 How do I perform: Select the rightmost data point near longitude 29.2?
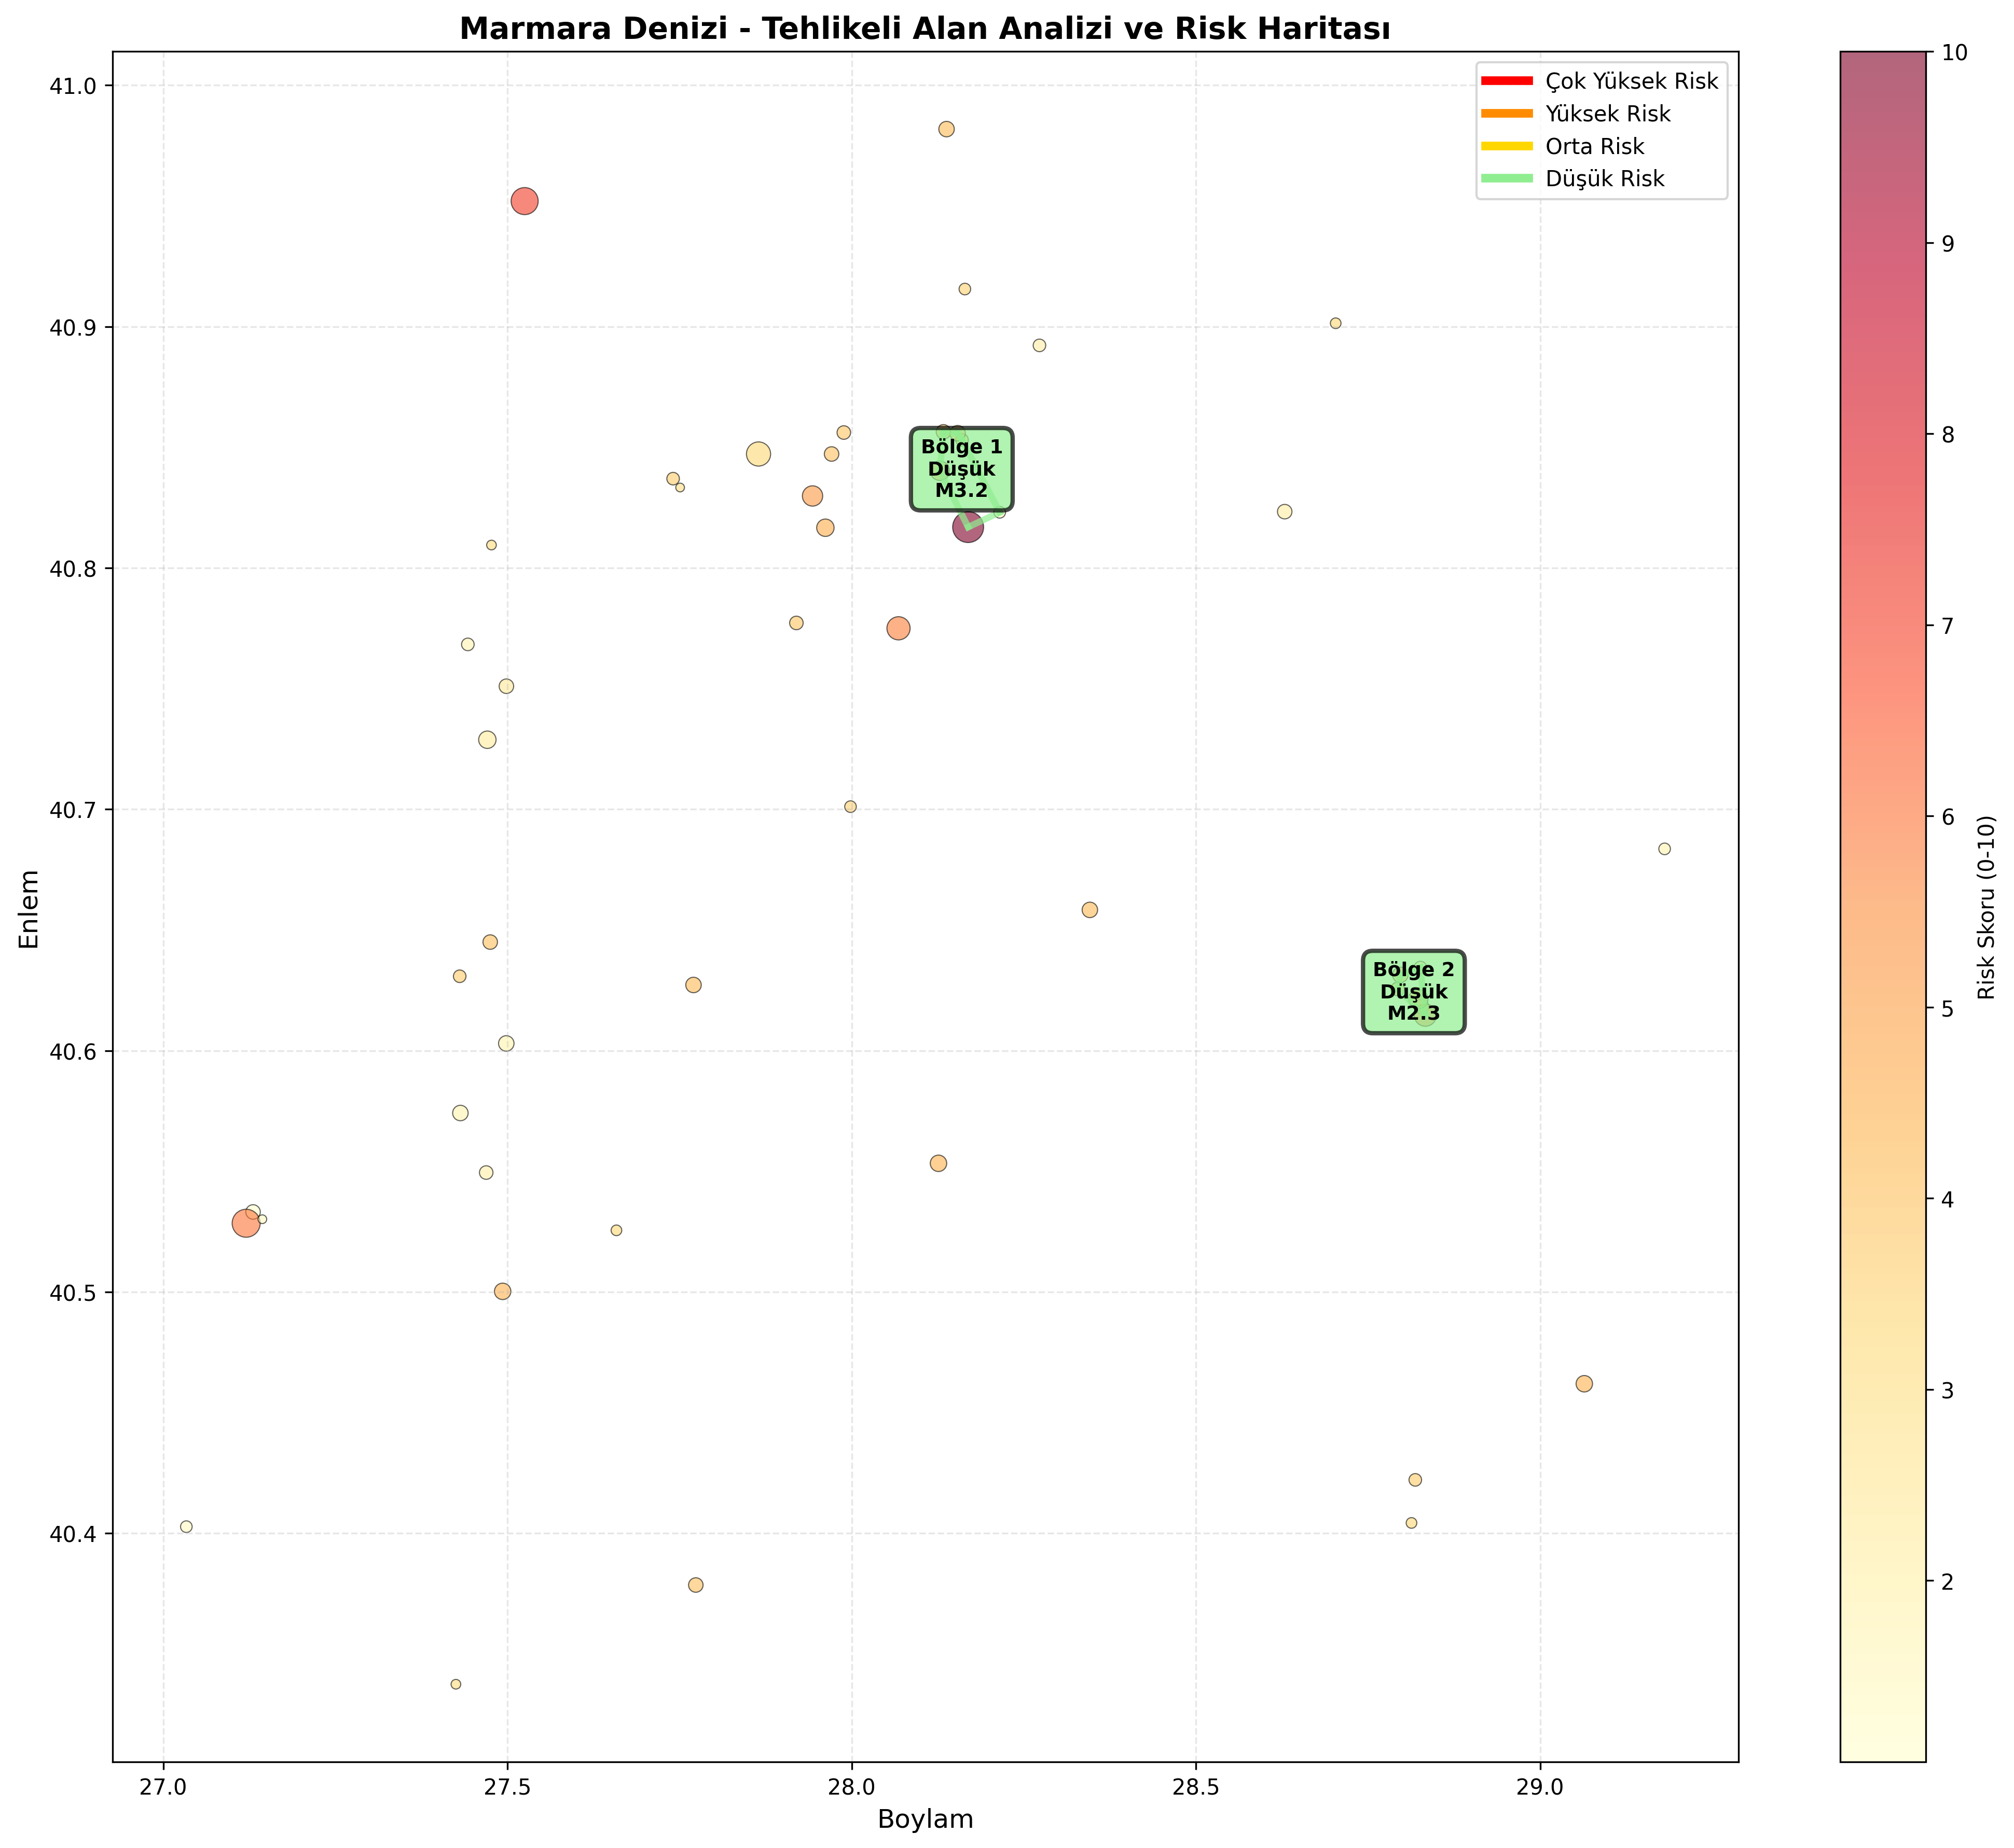tap(1664, 849)
